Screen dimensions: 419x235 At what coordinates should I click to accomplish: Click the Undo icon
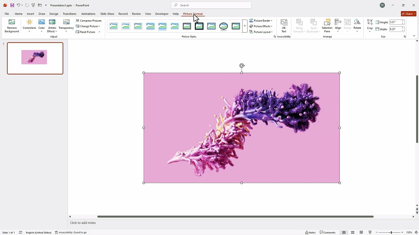point(18,5)
